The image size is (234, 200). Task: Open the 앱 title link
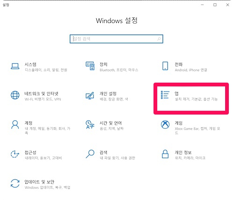pos(176,93)
